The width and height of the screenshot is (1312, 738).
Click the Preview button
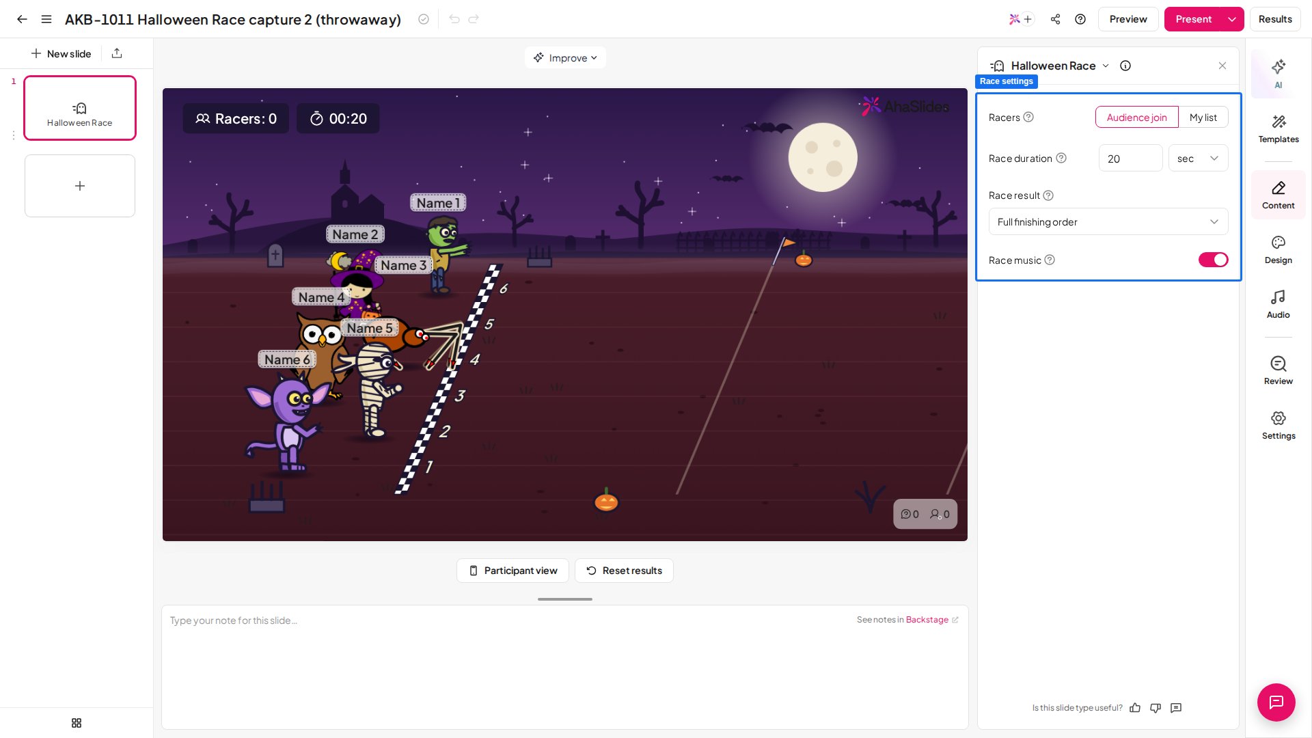click(1128, 19)
